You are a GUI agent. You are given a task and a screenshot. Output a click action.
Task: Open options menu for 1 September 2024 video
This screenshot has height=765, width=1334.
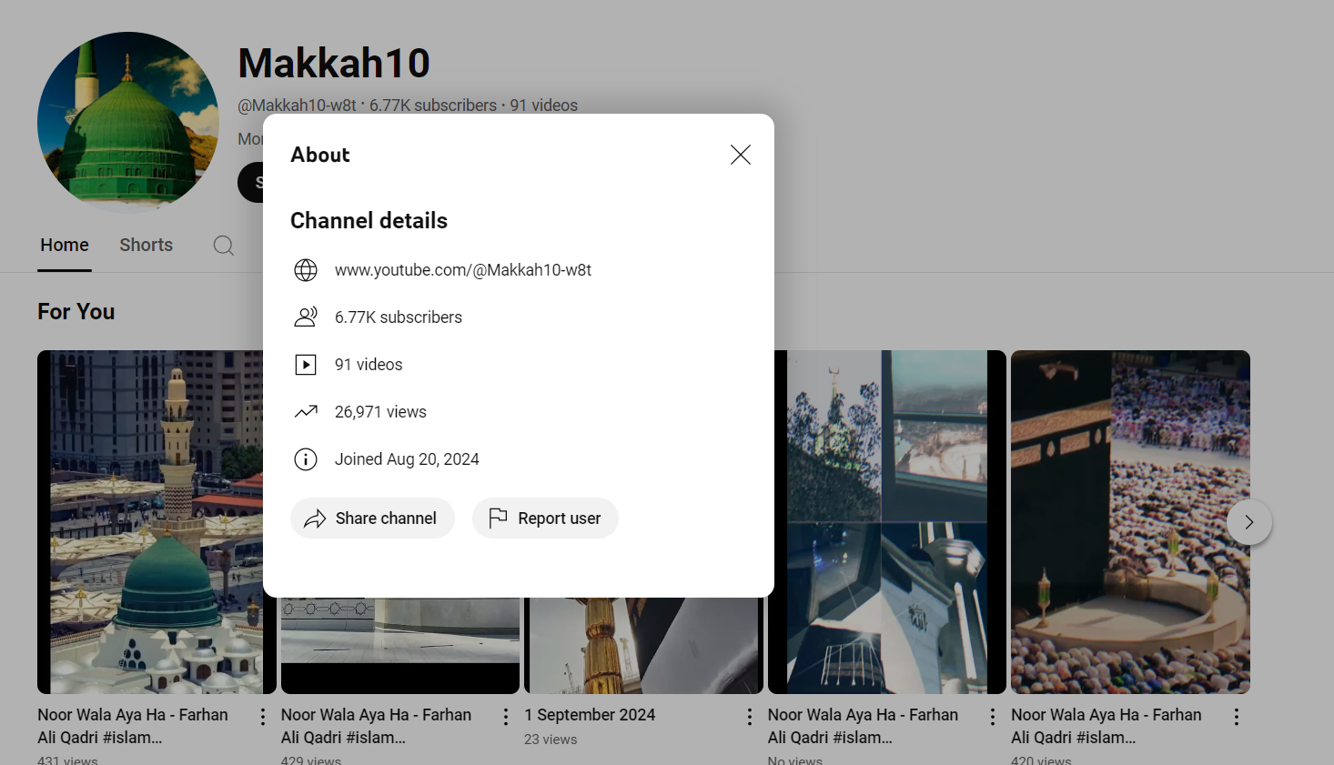coord(750,717)
